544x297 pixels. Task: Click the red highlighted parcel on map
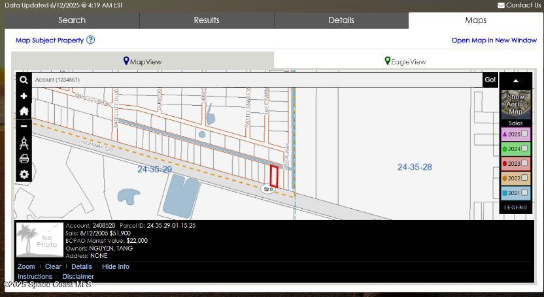click(274, 176)
